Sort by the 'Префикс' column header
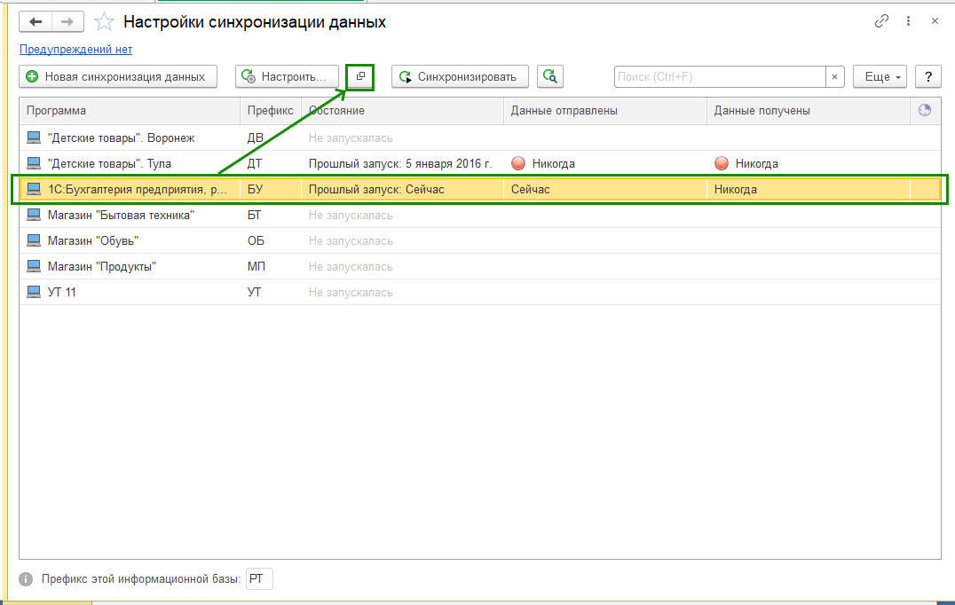The image size is (955, 605). pyautogui.click(x=271, y=111)
